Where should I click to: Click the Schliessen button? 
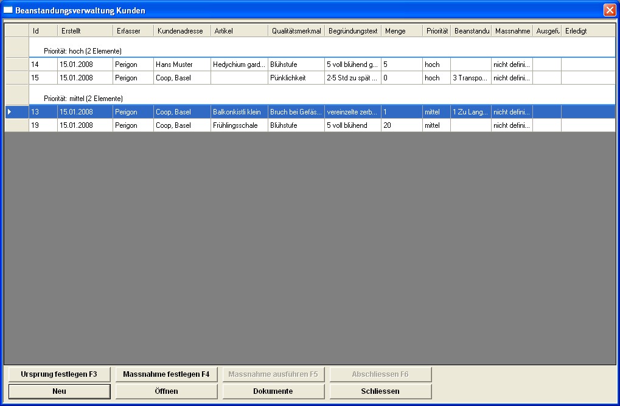point(380,391)
